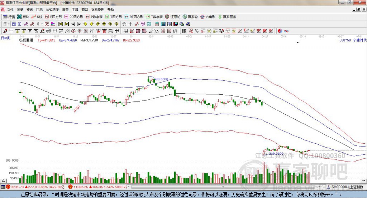
Task: Open the calculator icon
Action: click(x=163, y=24)
